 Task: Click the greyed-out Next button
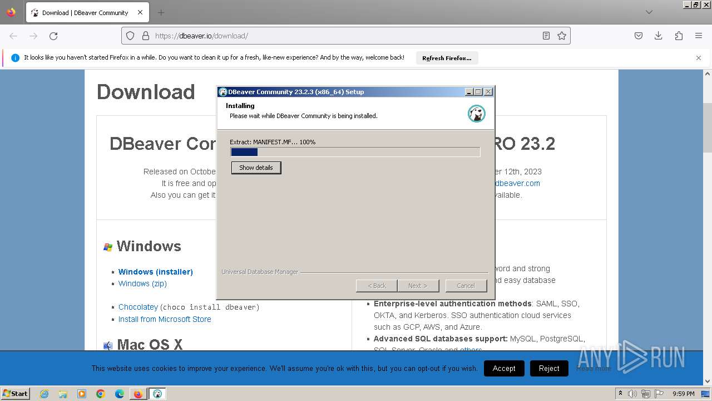[418, 286]
